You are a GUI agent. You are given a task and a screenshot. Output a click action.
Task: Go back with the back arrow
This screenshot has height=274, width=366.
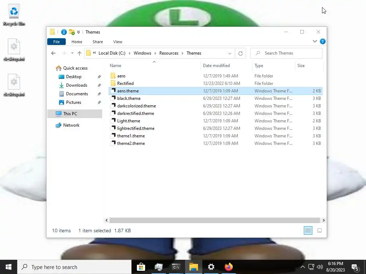[53, 54]
